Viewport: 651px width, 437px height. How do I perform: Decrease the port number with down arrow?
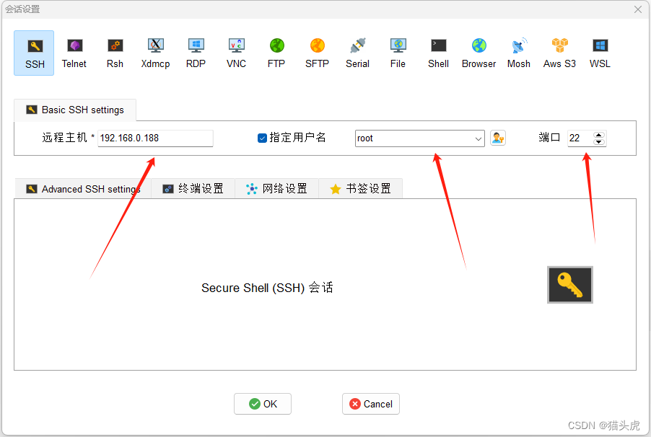(599, 142)
